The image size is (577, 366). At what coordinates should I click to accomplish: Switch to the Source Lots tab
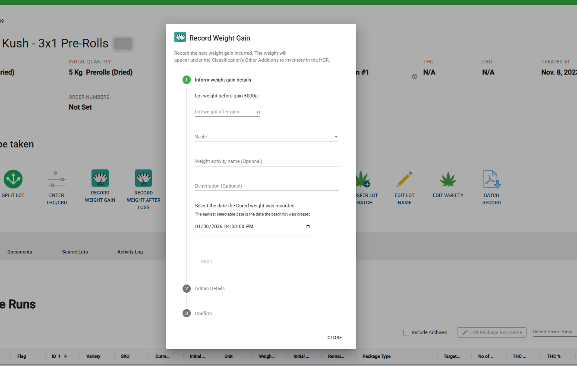pos(75,252)
